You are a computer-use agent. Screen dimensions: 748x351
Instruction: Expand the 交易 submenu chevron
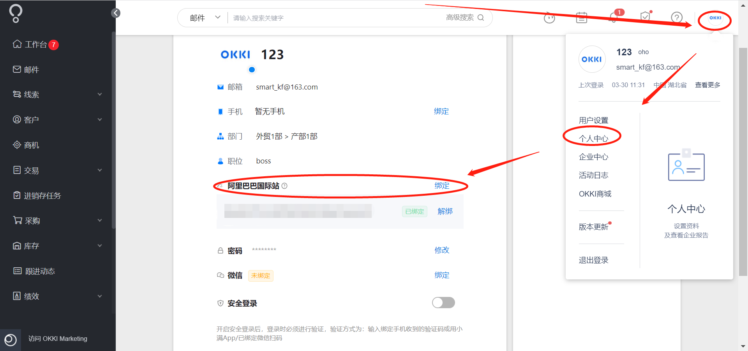[100, 170]
